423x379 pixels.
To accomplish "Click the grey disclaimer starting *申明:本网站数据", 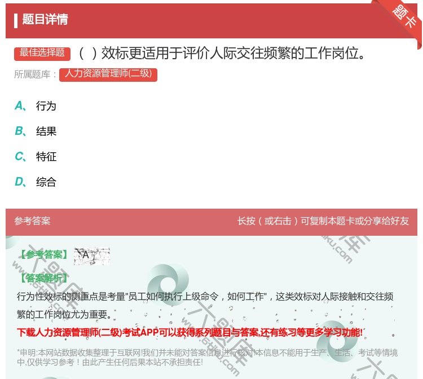I will 207,357.
